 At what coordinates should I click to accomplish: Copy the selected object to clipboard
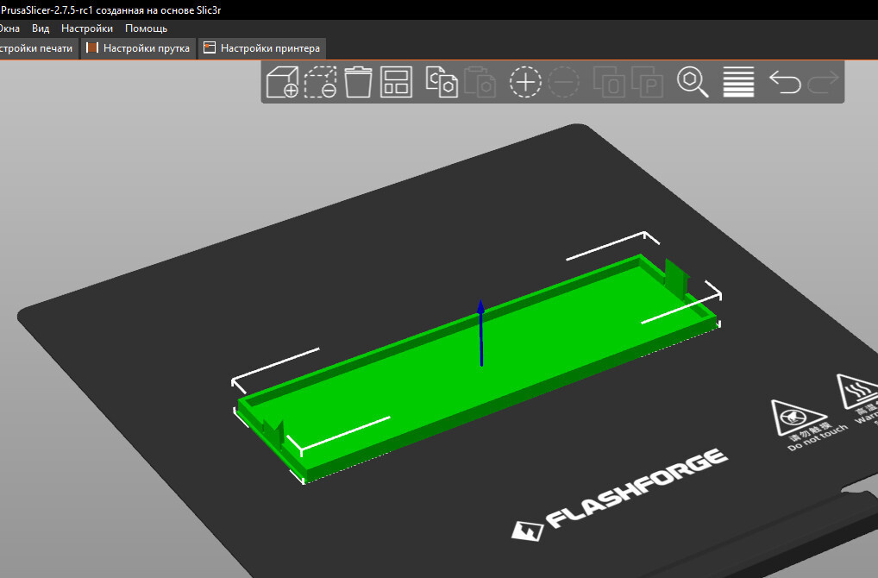tap(442, 82)
